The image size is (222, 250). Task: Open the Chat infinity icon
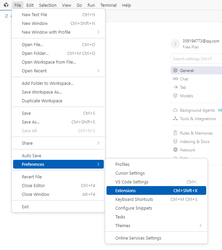[x=175, y=79]
